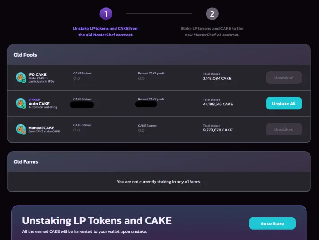Image resolution: width=319 pixels, height=240 pixels.
Task: Click the IFO CAKE pool title
Action: [x=38, y=74]
